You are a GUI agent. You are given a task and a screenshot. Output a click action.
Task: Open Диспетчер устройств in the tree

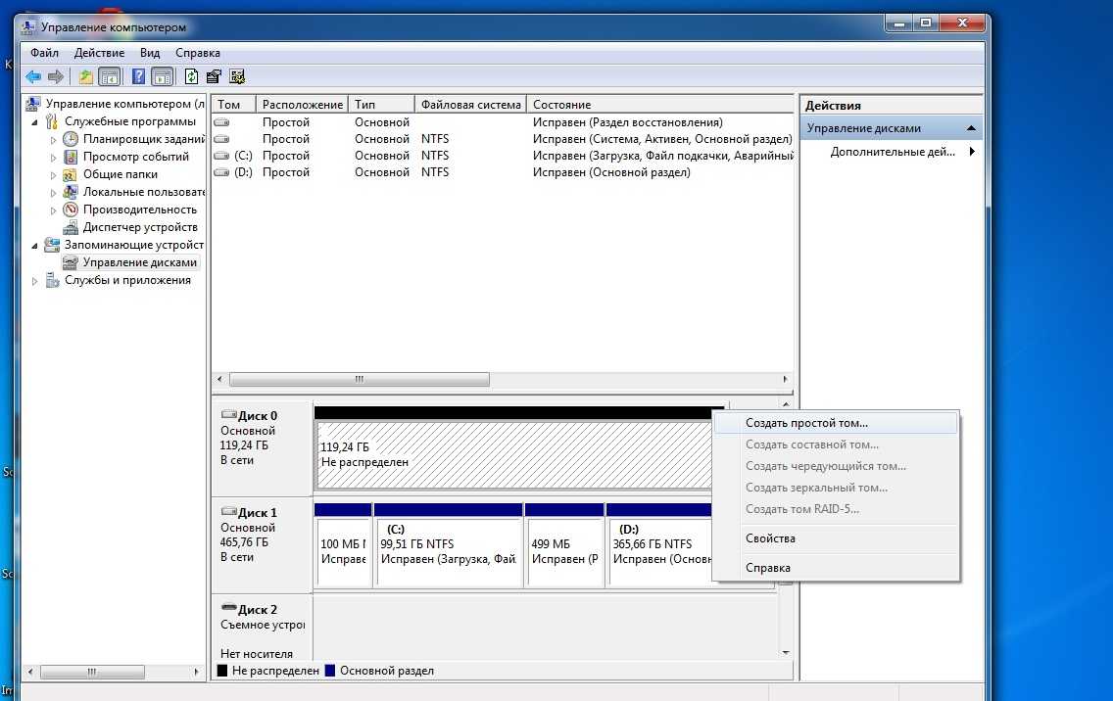point(139,227)
